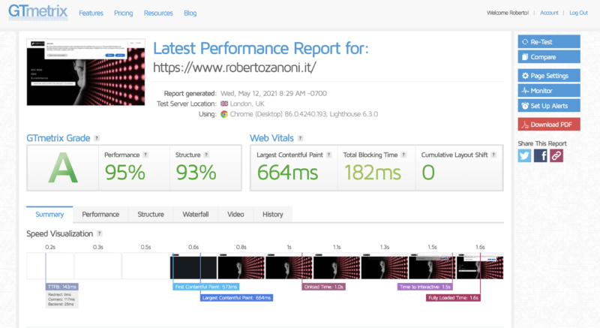
Task: Click the 1.3s filmstrip frame
Action: [x=384, y=266]
